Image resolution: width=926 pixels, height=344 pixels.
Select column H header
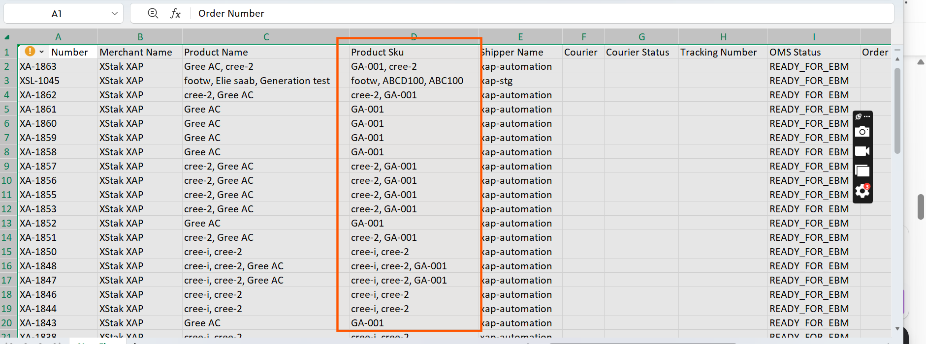[x=723, y=37]
